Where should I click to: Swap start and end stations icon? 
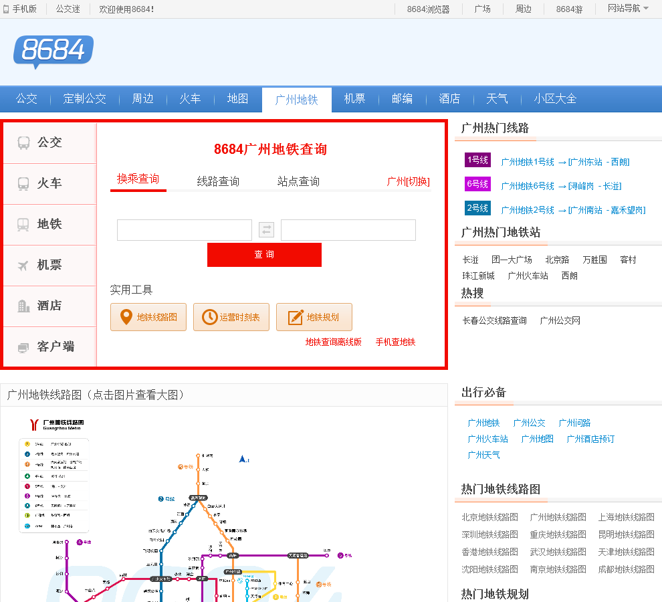(266, 230)
